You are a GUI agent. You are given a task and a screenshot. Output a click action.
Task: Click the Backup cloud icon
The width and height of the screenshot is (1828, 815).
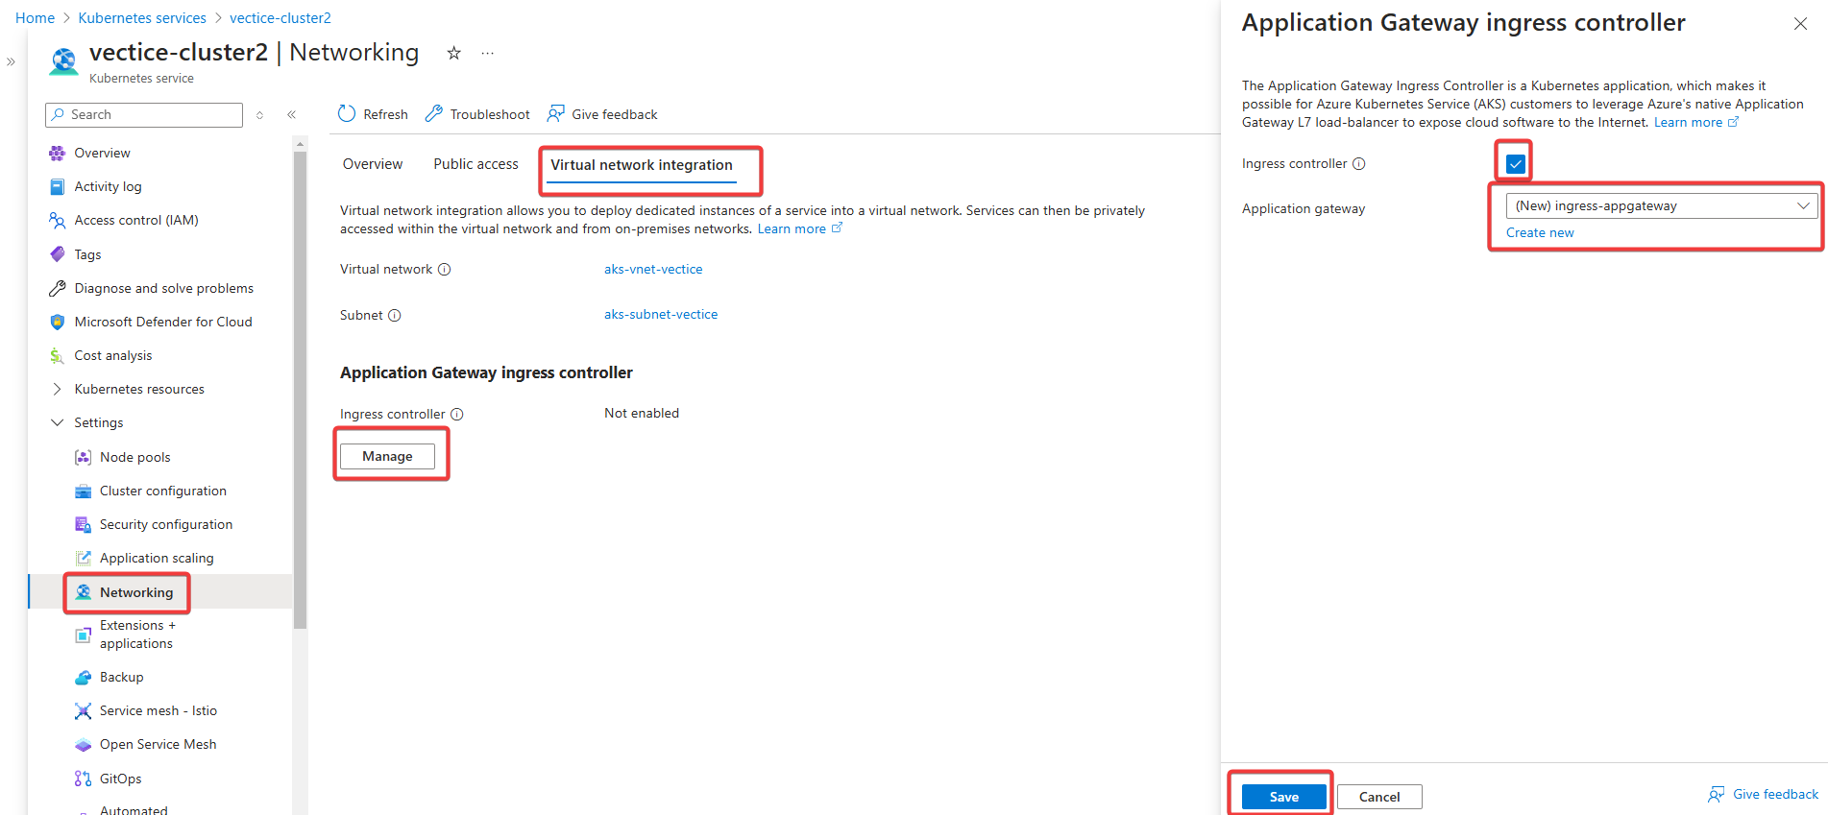pos(84,677)
